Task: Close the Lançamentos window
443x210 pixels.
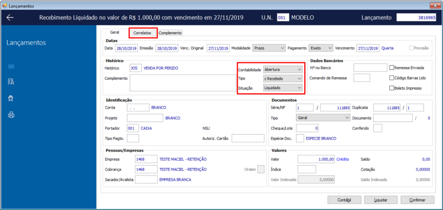Action: pyautogui.click(x=435, y=6)
